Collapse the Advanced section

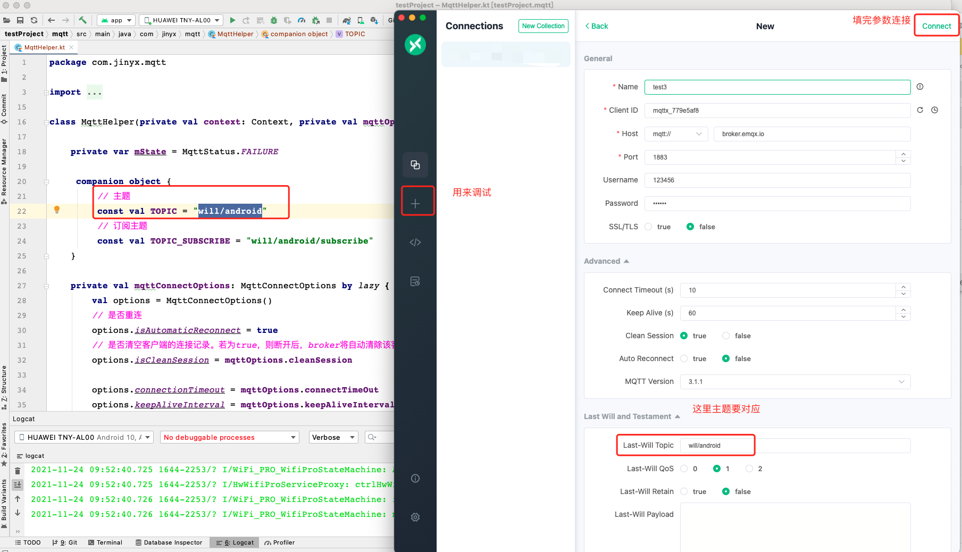click(606, 261)
